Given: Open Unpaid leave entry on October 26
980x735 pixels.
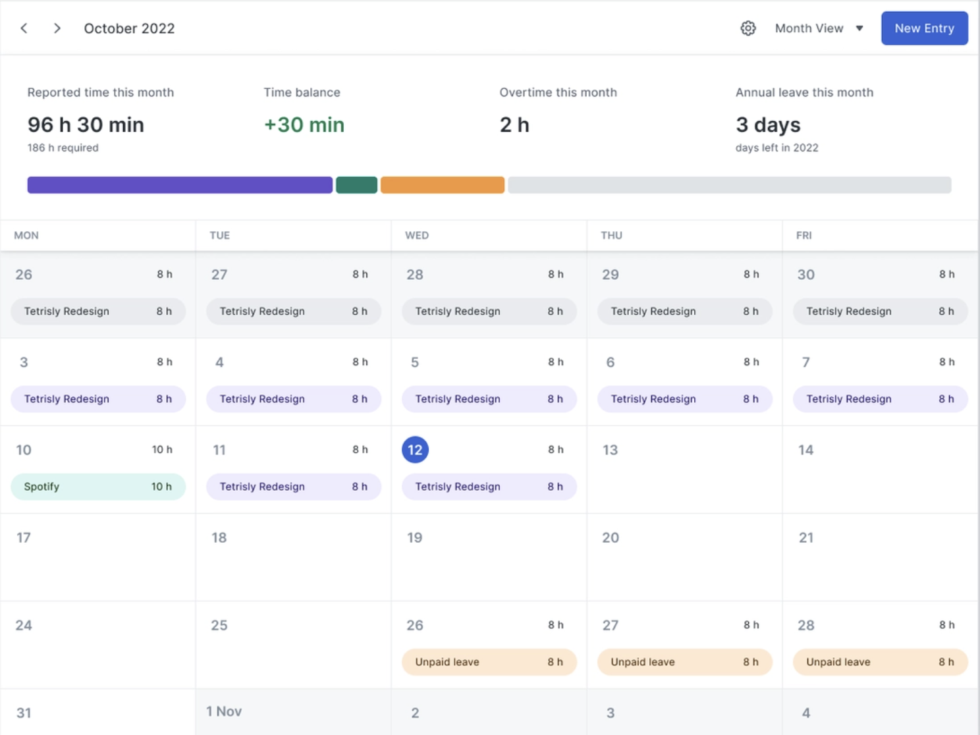Looking at the screenshot, I should [x=489, y=662].
